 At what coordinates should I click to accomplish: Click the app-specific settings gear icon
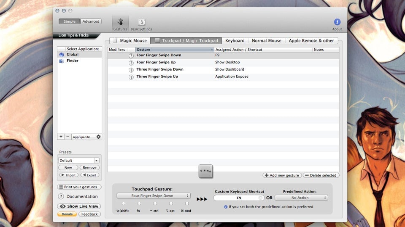click(x=98, y=137)
